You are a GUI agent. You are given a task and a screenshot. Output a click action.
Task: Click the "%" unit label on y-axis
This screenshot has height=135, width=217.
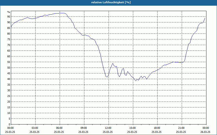pyautogui.click(x=9, y=12)
